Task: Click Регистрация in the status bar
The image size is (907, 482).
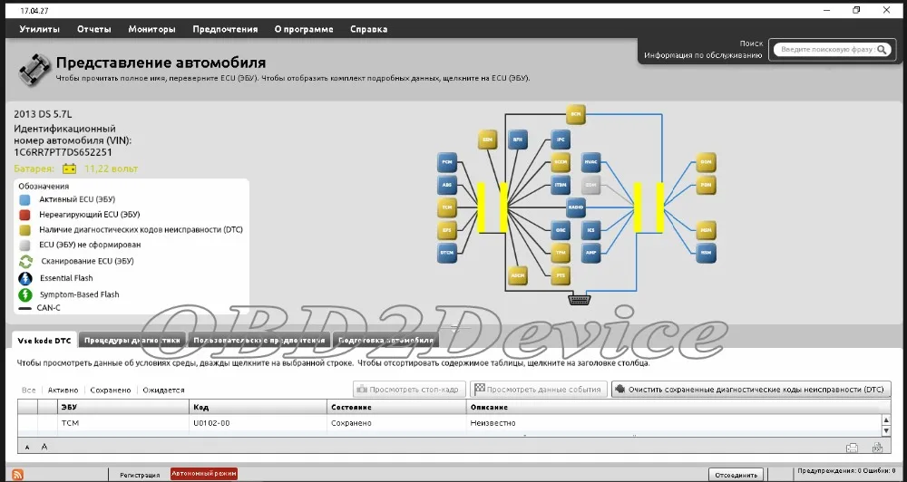Action: pos(140,475)
